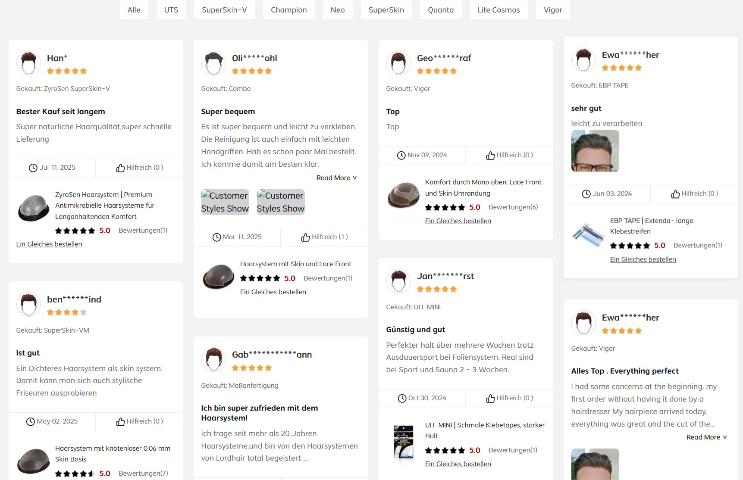Viewport: 743px width, 480px height.
Task: Open Skin und Lace Front product thumbnail
Action: [218, 276]
